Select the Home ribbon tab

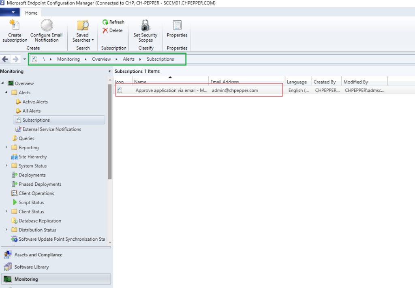[x=31, y=13]
